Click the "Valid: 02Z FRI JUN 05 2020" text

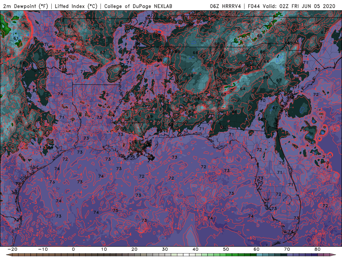point(299,6)
